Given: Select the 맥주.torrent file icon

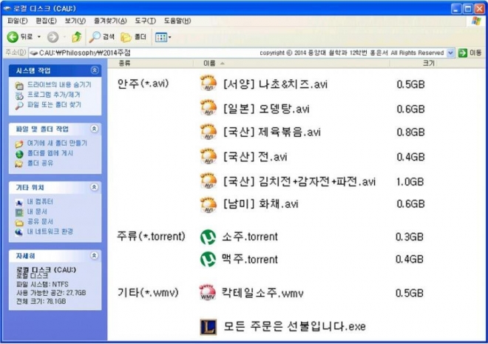Looking at the screenshot, I should pyautogui.click(x=209, y=259).
